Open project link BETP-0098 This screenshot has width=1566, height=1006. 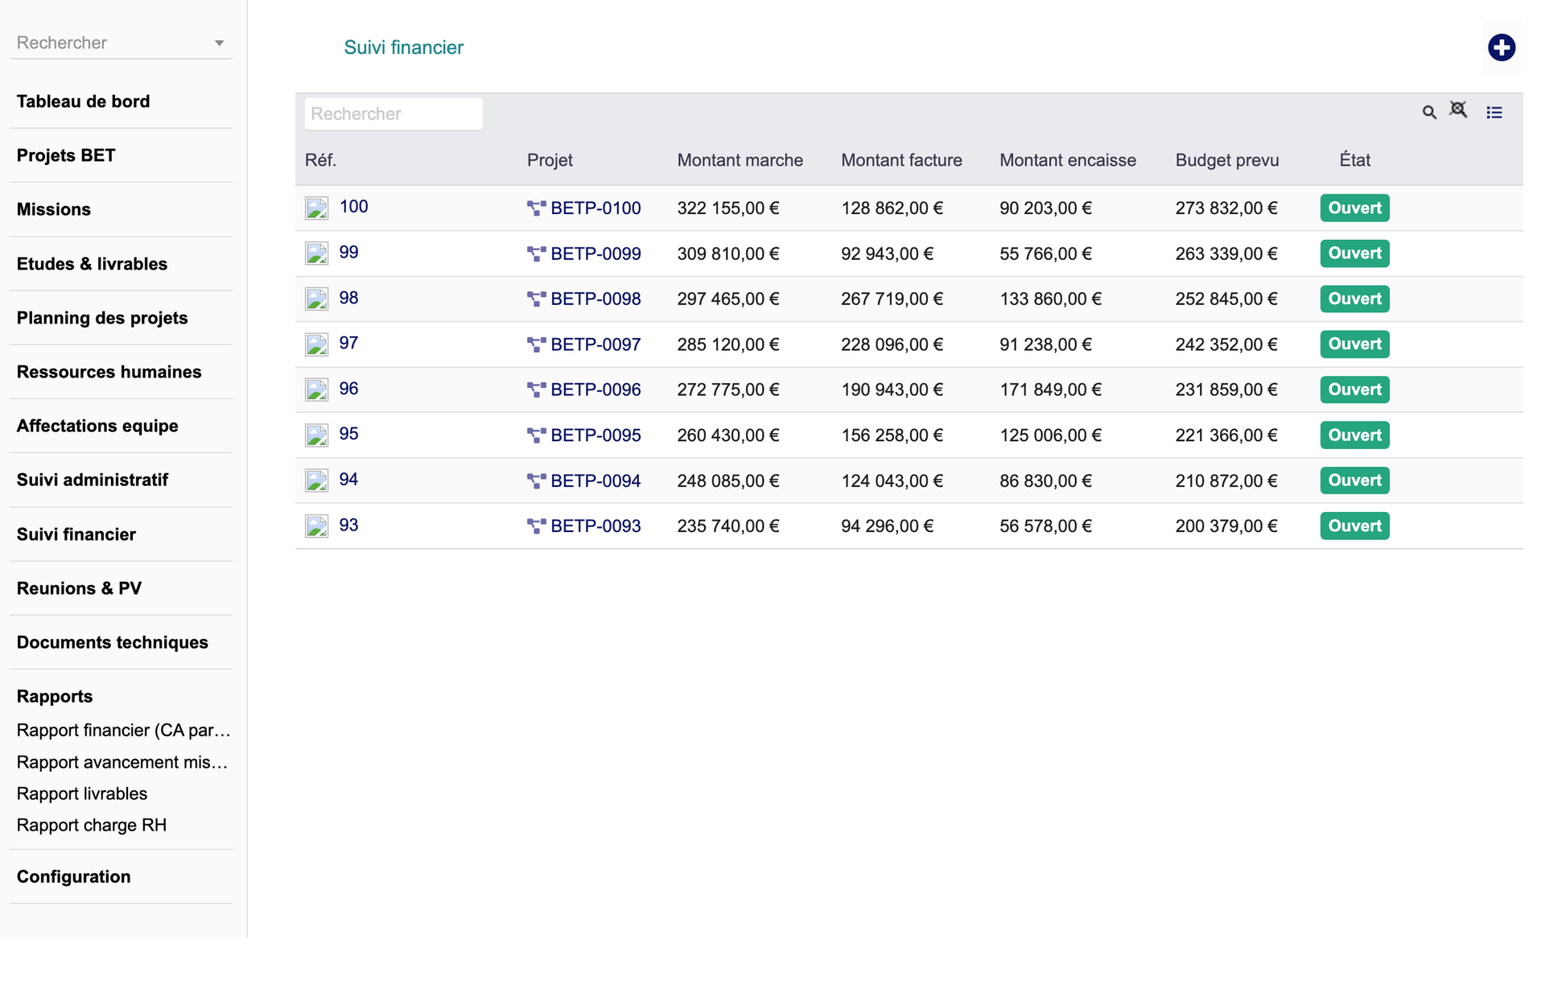click(x=595, y=299)
